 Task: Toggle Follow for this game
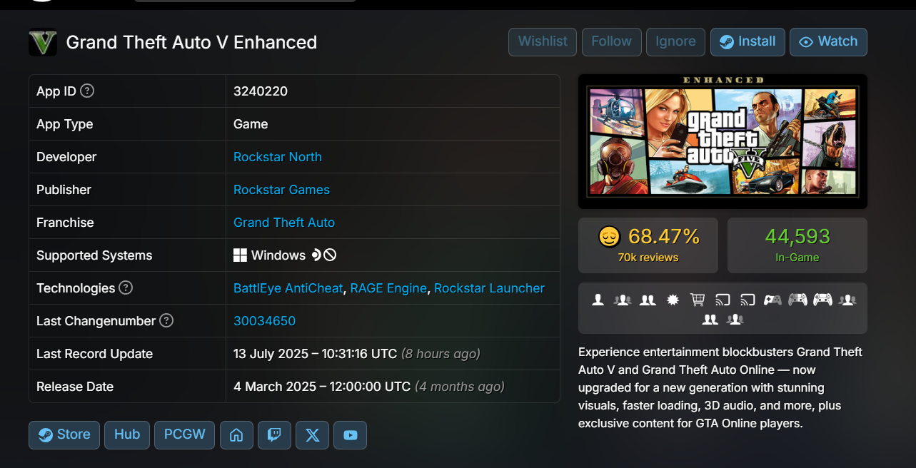coord(612,42)
